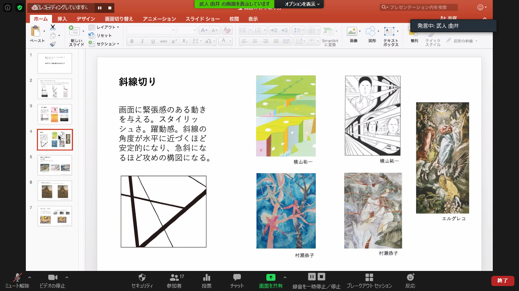Click the 斜線切り slide title text

click(x=138, y=82)
